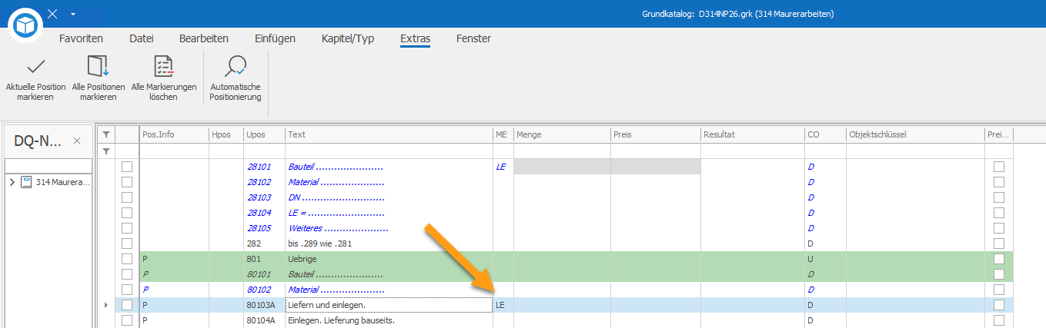This screenshot has height=328, width=1046.
Task: Sort by the Menge column header
Action: coord(562,134)
